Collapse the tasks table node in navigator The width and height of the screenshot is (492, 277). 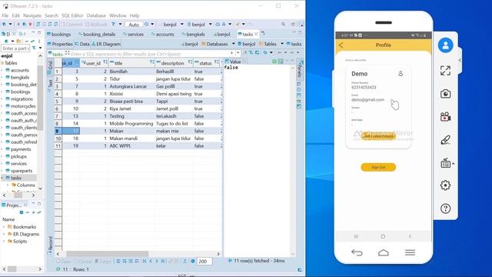point(2,178)
